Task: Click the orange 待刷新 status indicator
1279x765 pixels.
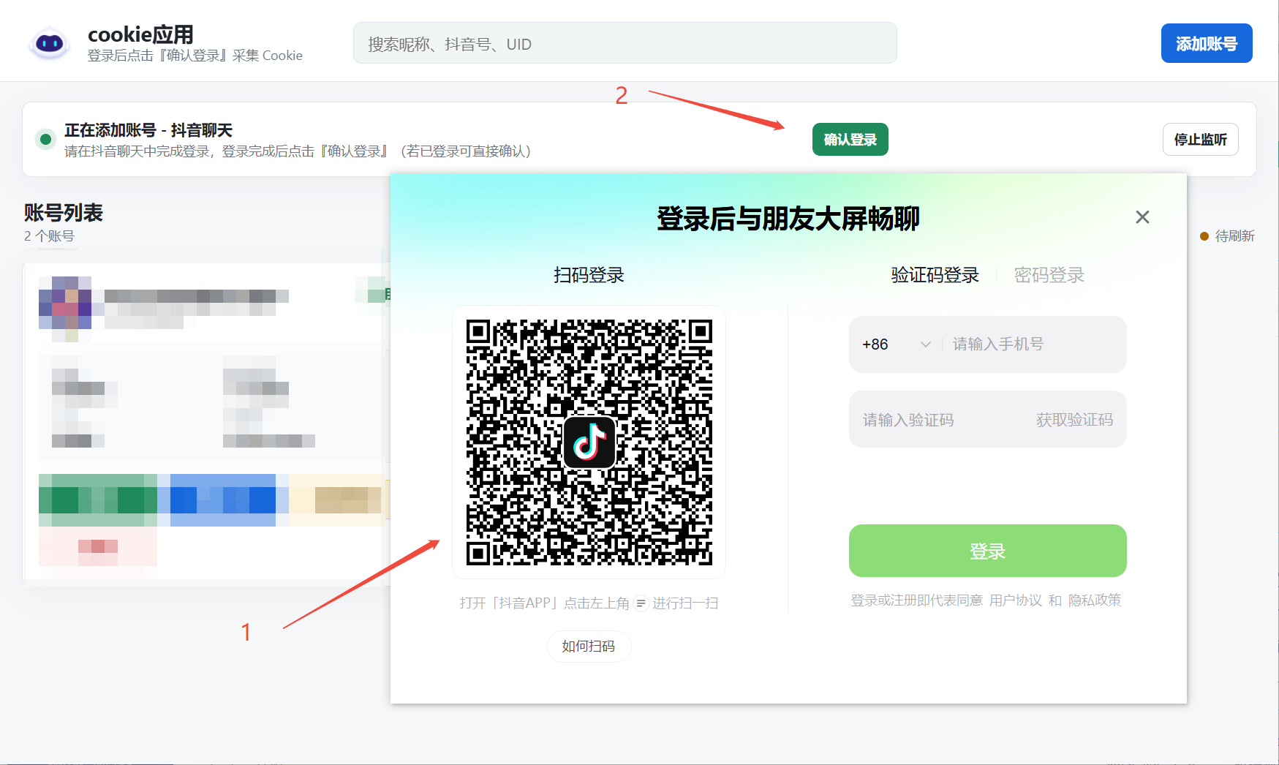Action: click(x=1227, y=235)
